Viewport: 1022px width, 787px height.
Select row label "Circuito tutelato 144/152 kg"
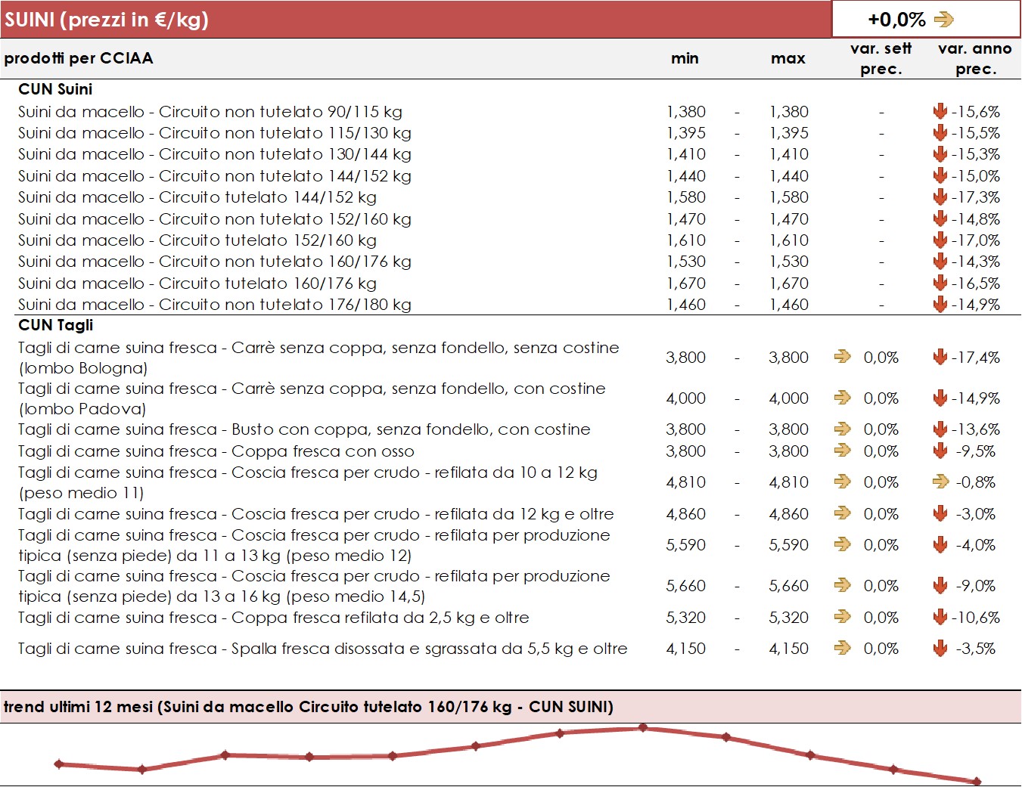pyautogui.click(x=268, y=197)
